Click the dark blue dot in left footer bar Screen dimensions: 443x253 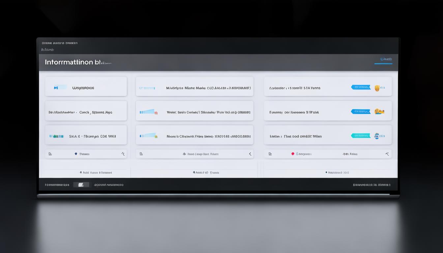tap(76, 154)
